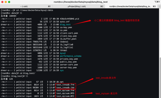Click the cd /itwxe/dockerData/mysql/data command text
The image size is (161, 98).
pos(35,10)
